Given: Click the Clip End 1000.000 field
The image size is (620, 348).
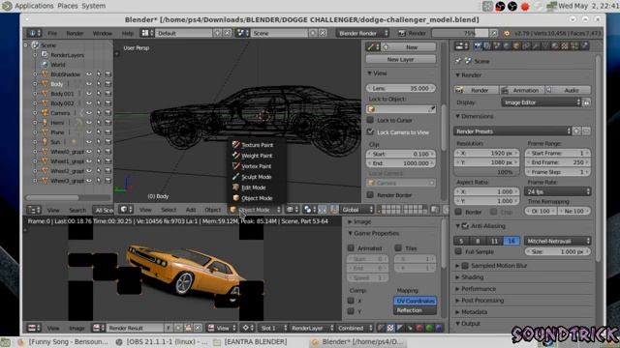Looking at the screenshot, I should tap(400, 163).
